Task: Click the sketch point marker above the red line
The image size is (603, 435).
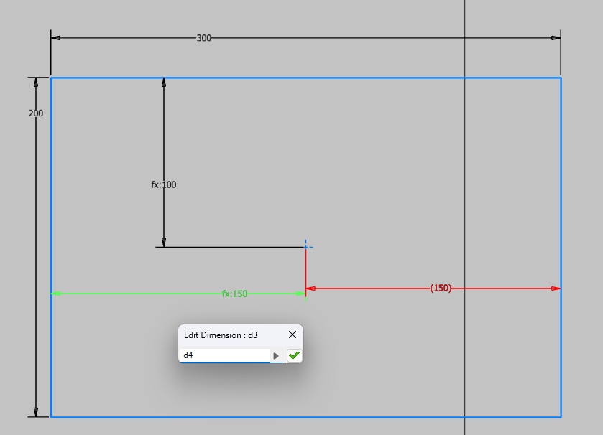Action: click(307, 245)
